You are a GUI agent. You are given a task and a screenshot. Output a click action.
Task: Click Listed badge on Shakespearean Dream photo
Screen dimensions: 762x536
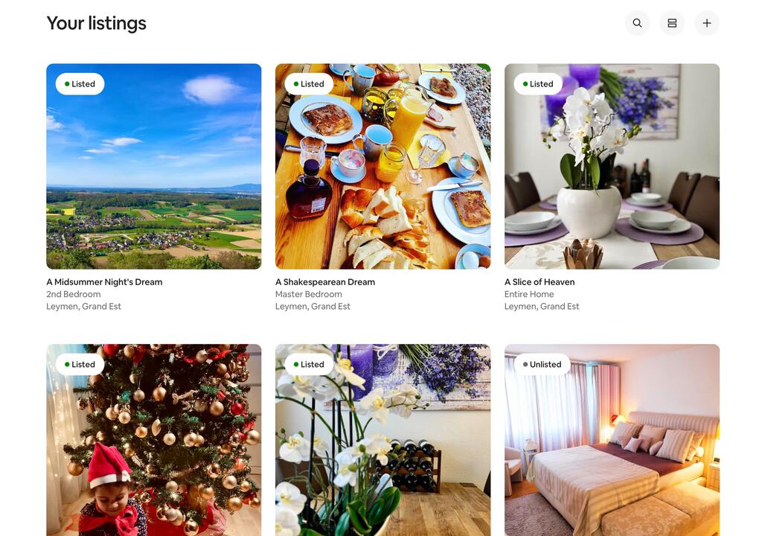[309, 83]
